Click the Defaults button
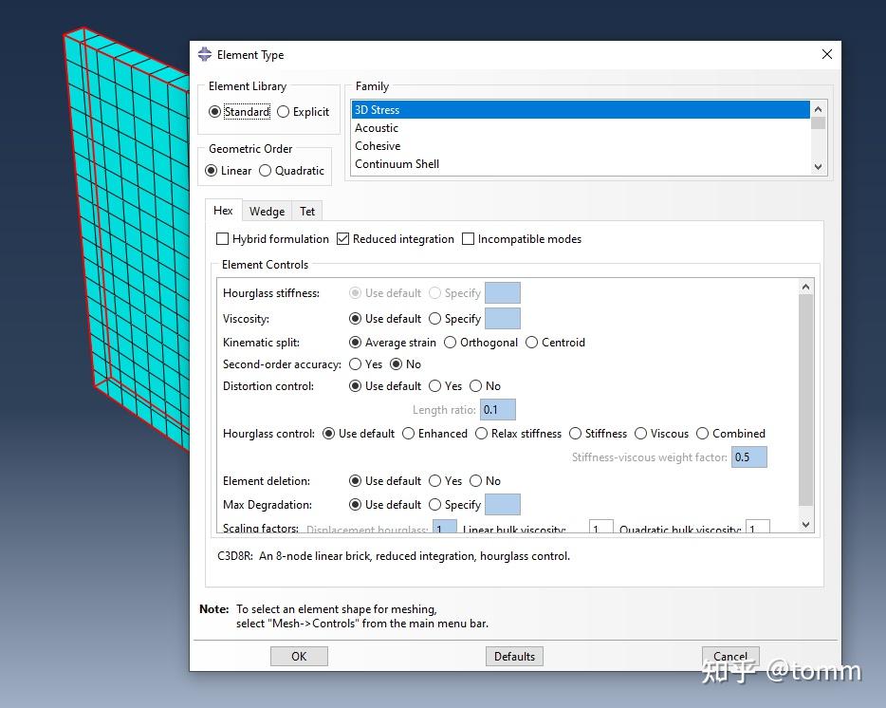The width and height of the screenshot is (886, 708). [514, 656]
